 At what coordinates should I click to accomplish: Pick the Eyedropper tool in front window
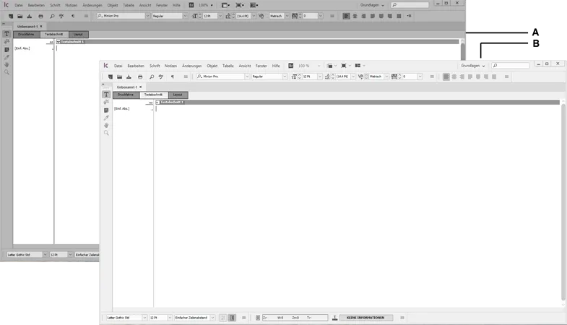pyautogui.click(x=106, y=118)
